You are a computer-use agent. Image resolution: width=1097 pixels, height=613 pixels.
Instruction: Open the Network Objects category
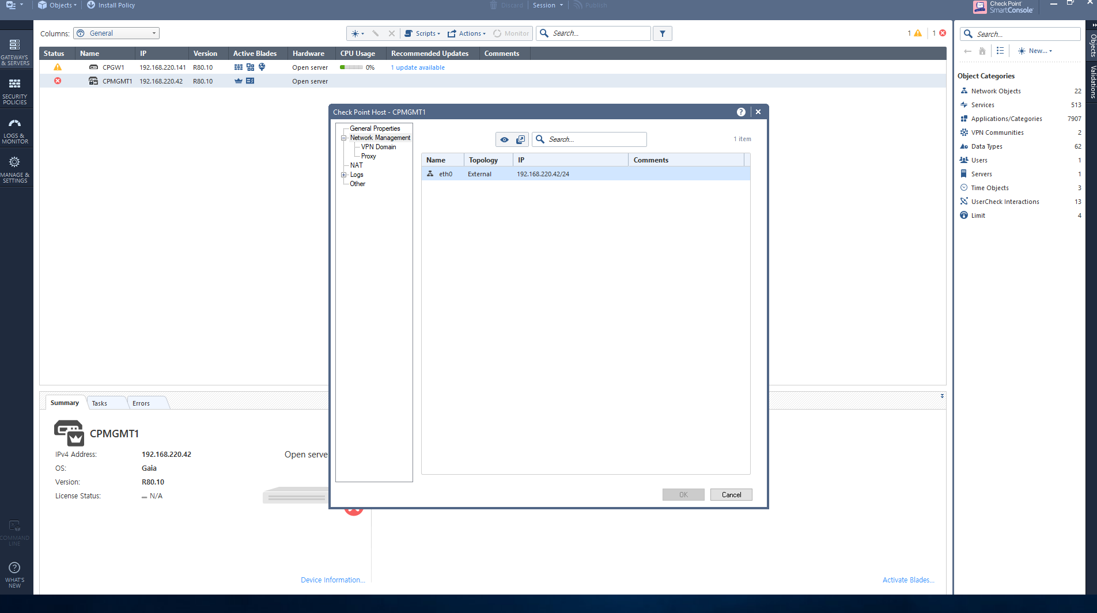(1020, 91)
